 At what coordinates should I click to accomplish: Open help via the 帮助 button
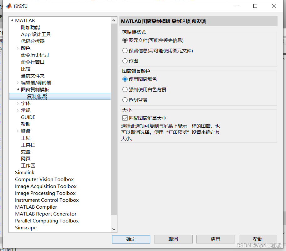pyautogui.click(x=258, y=239)
